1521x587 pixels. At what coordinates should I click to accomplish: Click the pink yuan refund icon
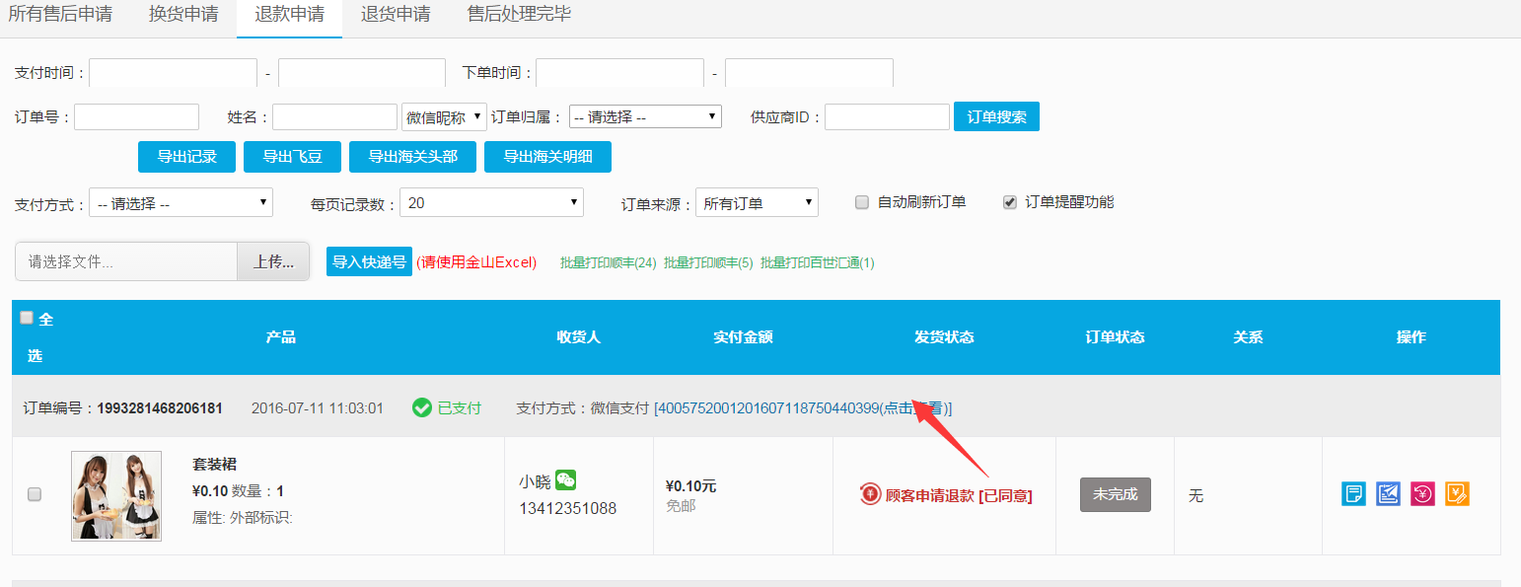[x=1422, y=494]
